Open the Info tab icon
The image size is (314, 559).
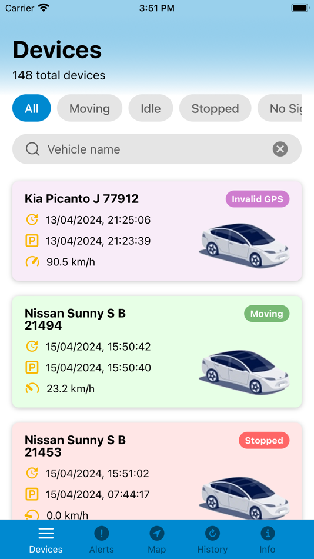tap(268, 534)
